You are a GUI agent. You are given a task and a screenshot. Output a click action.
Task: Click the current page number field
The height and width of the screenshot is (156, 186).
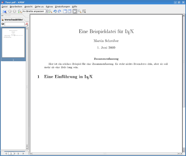pyautogui.click(x=11, y=153)
